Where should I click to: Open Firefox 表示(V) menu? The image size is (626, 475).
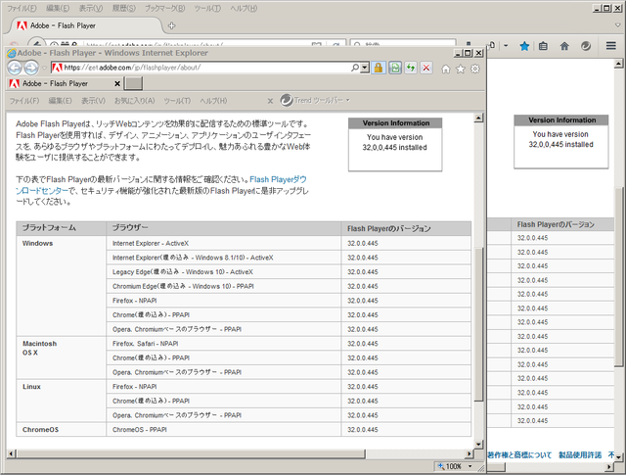click(91, 9)
